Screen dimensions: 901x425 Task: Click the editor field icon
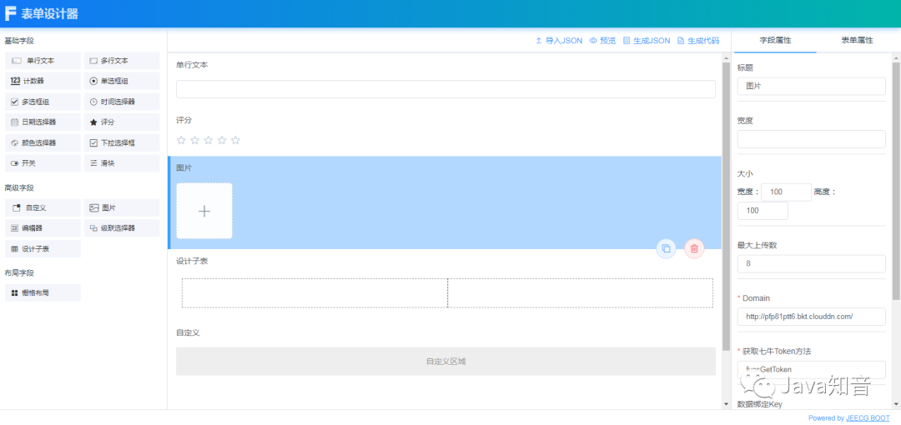click(15, 228)
